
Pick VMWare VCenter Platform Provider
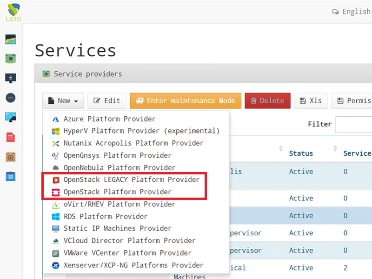coord(136,253)
